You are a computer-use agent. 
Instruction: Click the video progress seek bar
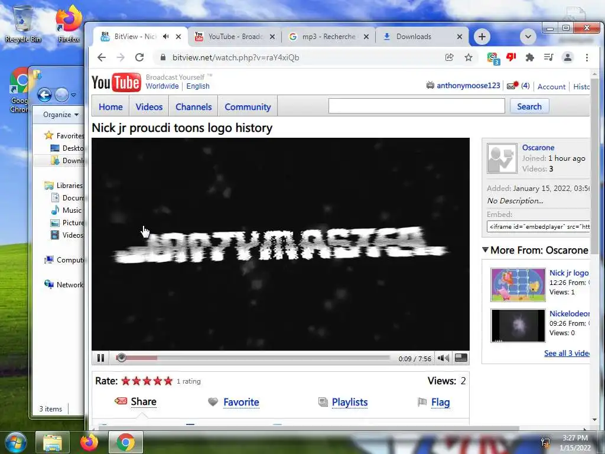(x=253, y=358)
